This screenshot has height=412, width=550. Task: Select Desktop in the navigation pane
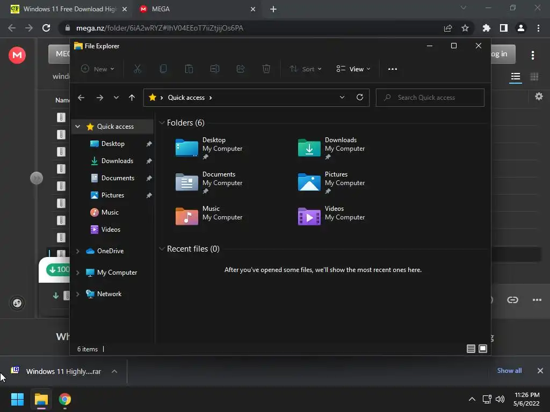click(113, 144)
